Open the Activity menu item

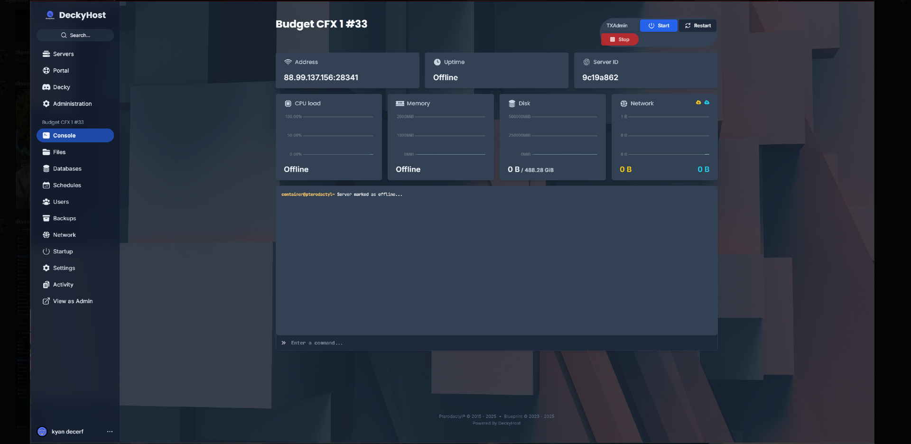pos(63,285)
